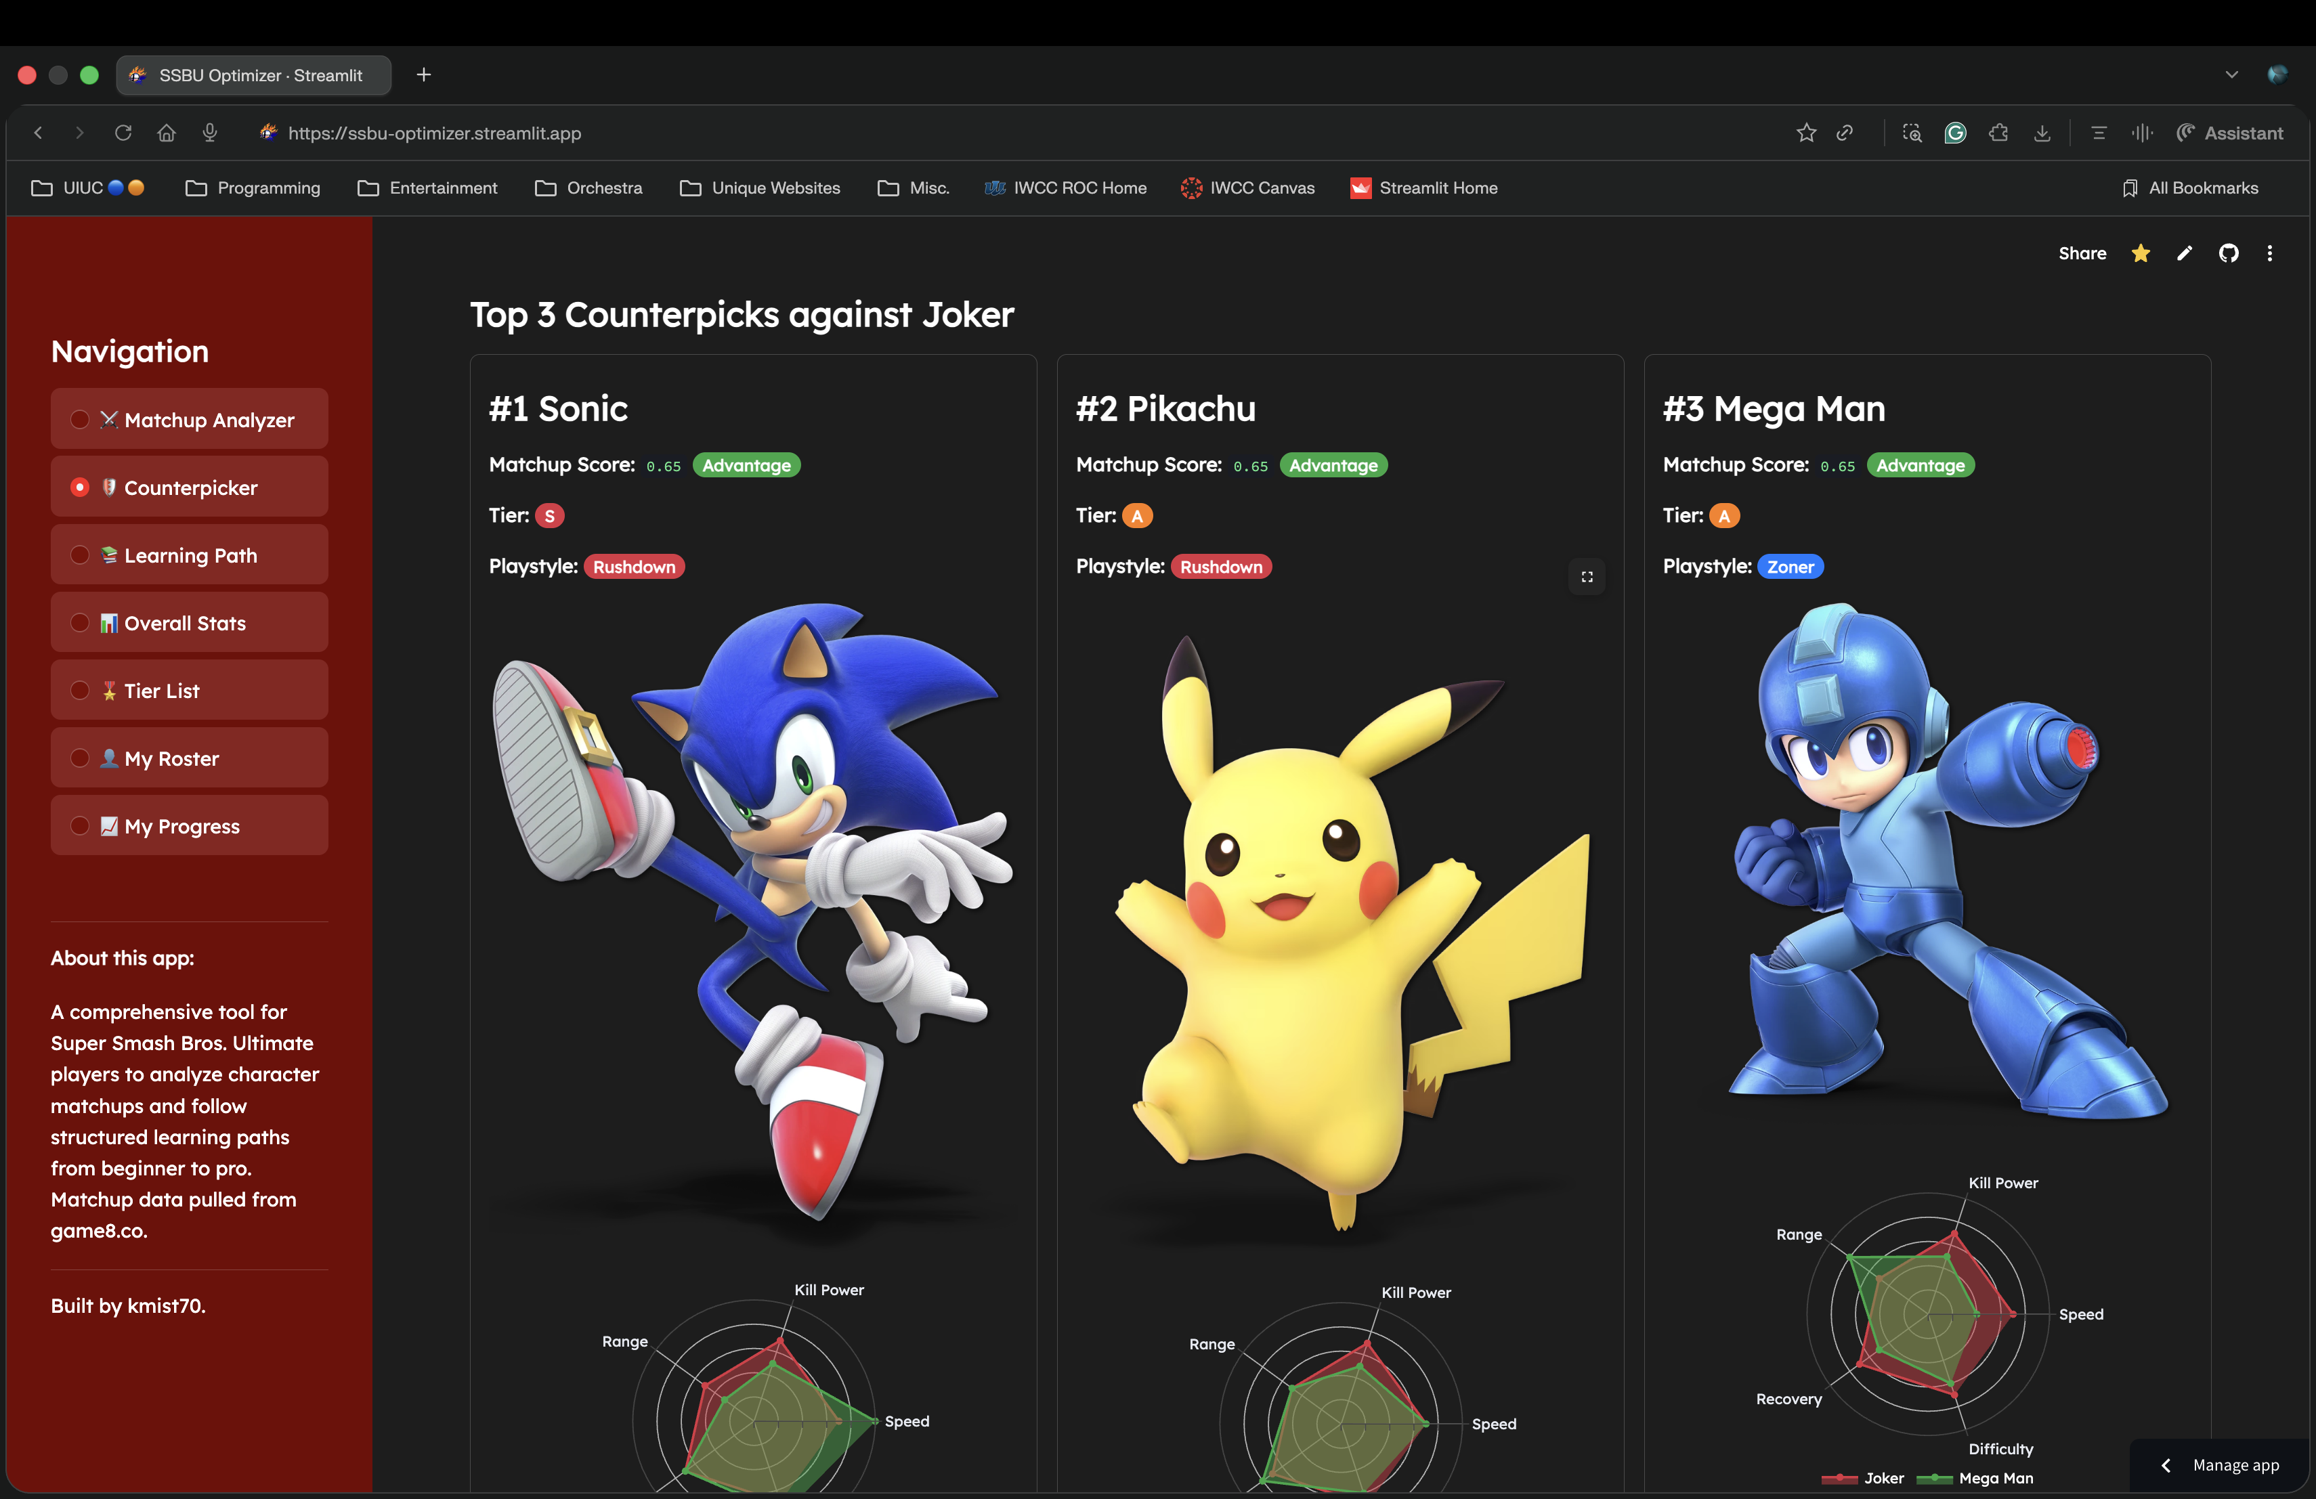
Task: Click the browser back arrow
Action: 39,133
